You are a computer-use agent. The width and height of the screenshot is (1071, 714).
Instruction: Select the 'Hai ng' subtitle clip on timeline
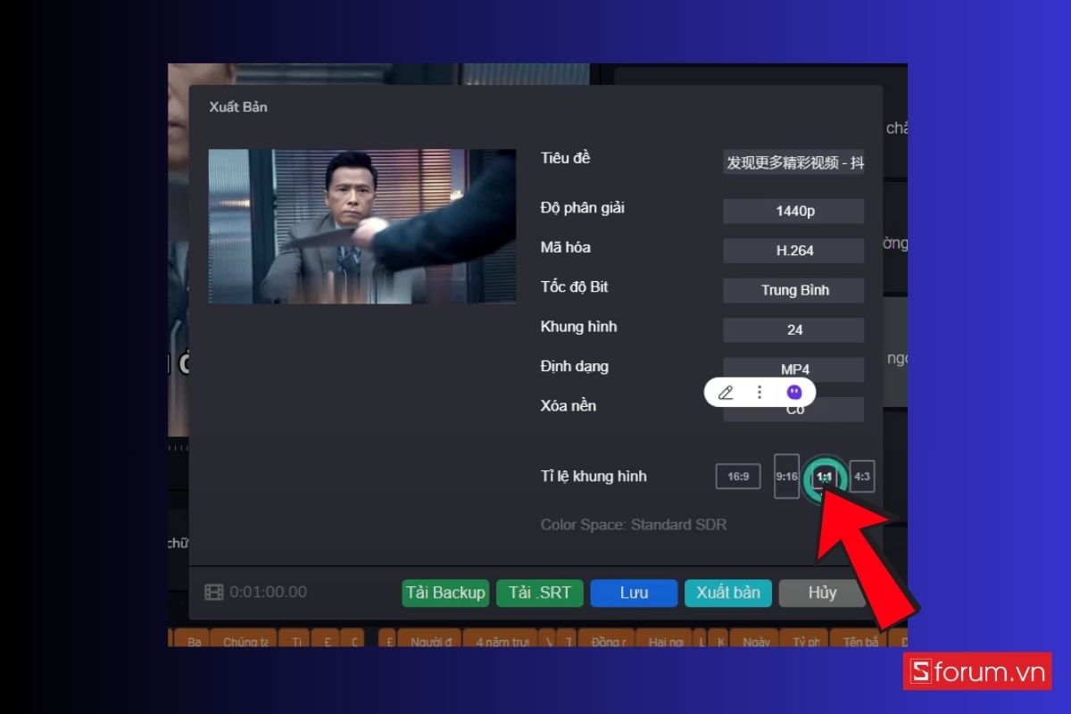pos(665,639)
